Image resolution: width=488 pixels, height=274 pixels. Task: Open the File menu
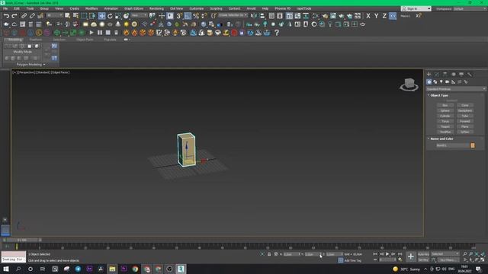click(x=5, y=8)
